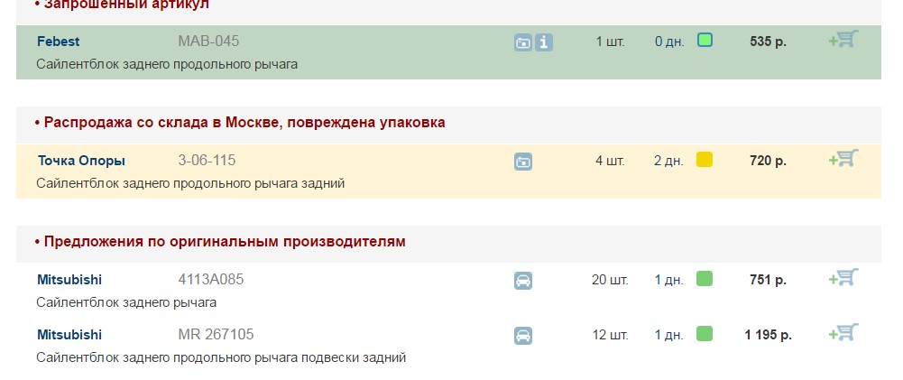Open info icon for Febest MAB-045
903x380 pixels.
pos(544,42)
